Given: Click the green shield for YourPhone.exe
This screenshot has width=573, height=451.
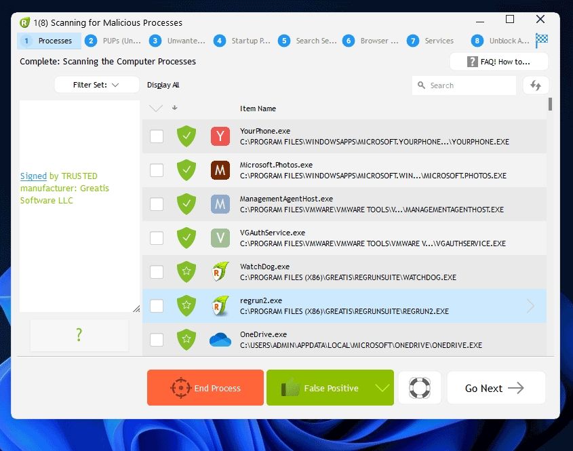Looking at the screenshot, I should point(186,136).
